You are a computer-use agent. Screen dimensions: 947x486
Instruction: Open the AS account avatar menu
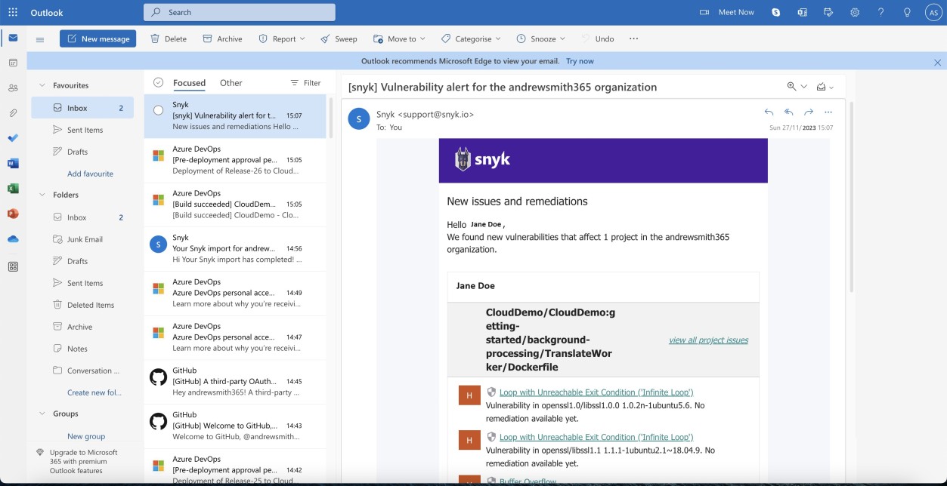coord(932,12)
